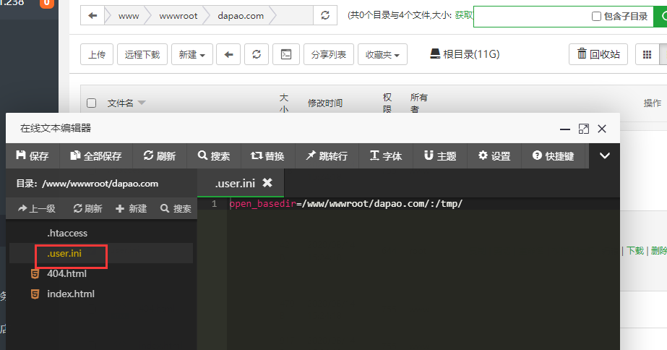
Task: Open 字体 font settings
Action: [386, 156]
